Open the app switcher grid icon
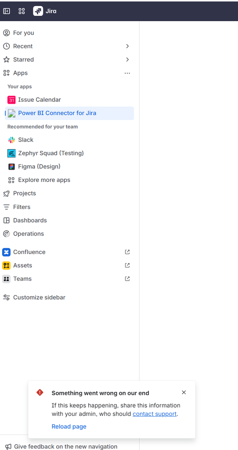 pos(22,11)
